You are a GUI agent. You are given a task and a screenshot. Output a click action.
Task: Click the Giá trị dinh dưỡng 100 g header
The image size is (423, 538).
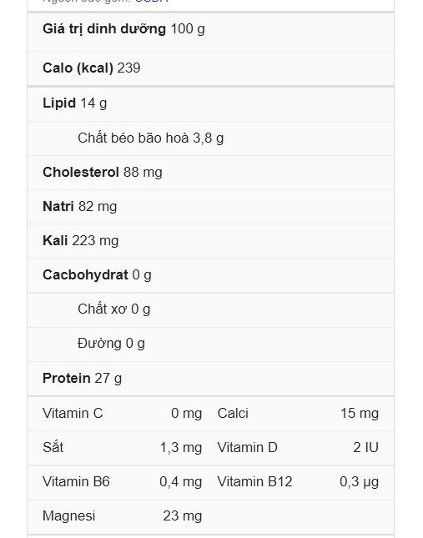(210, 32)
